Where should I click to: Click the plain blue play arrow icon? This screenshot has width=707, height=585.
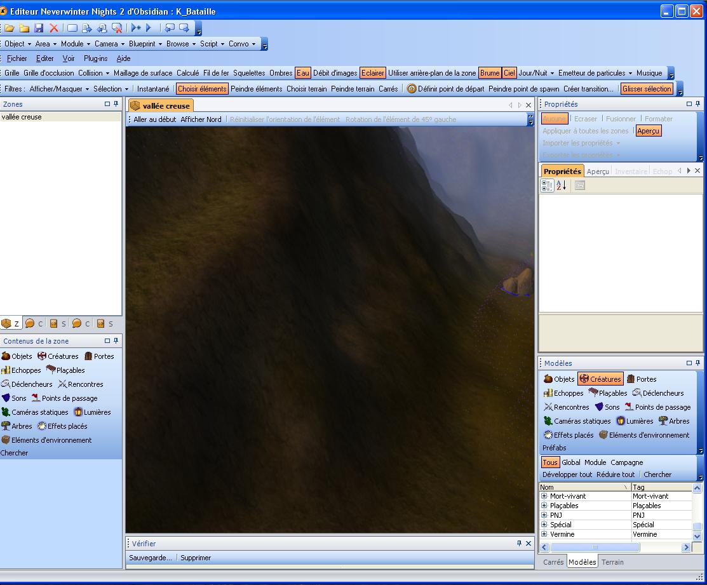tap(149, 29)
